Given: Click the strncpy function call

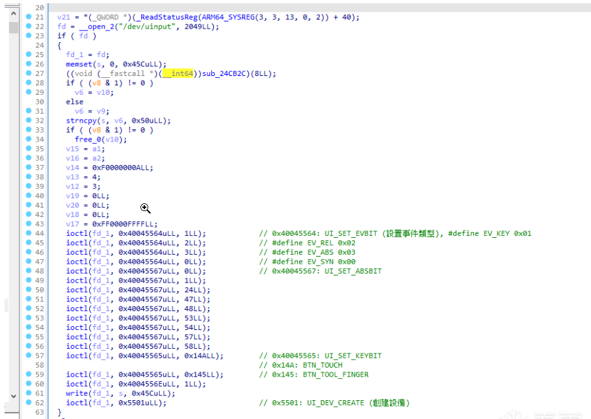Looking at the screenshot, I should (x=81, y=120).
